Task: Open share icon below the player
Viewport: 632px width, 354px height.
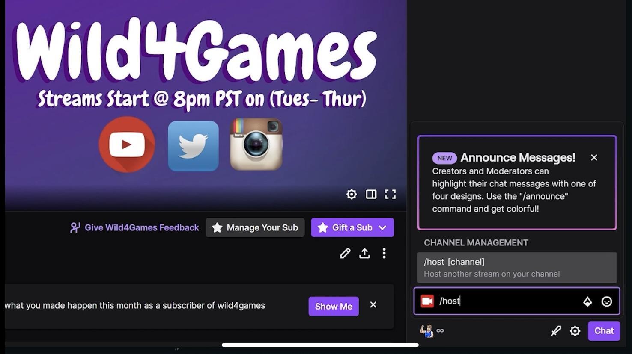Action: pyautogui.click(x=364, y=253)
